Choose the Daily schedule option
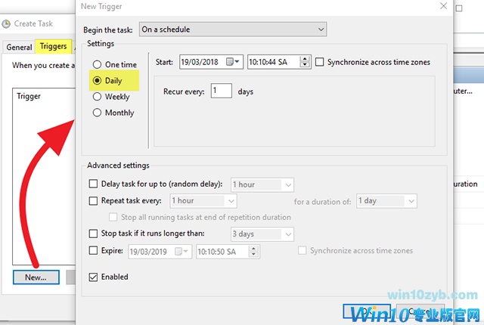 pos(97,80)
